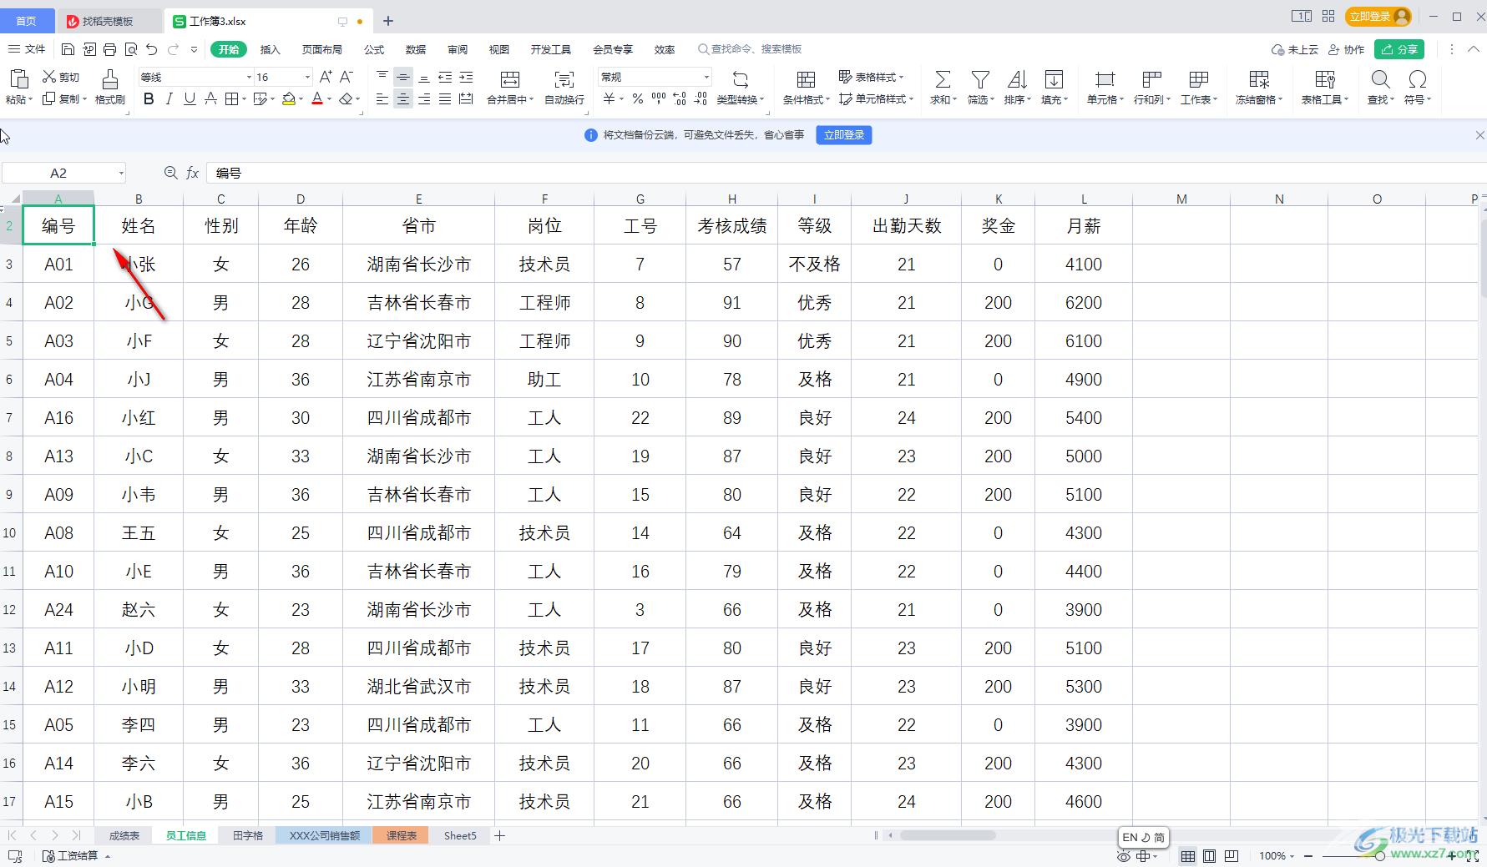The image size is (1487, 867).
Task: Click the Name Box showing A2
Action: click(58, 173)
